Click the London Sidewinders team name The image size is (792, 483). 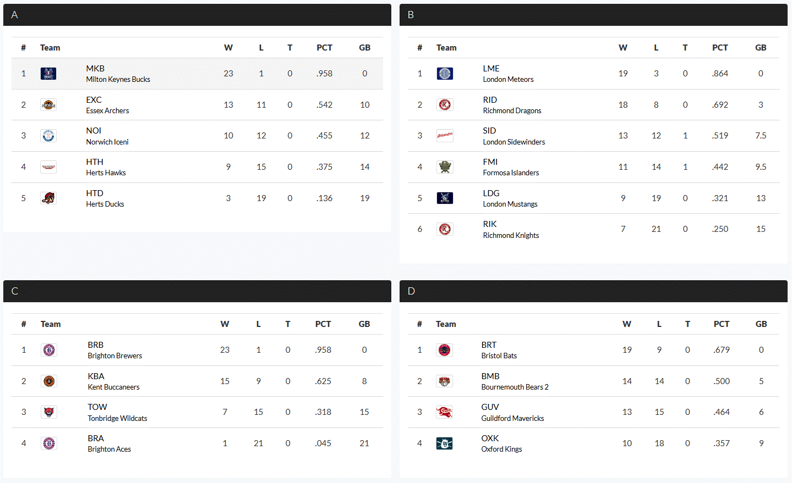pyautogui.click(x=514, y=142)
